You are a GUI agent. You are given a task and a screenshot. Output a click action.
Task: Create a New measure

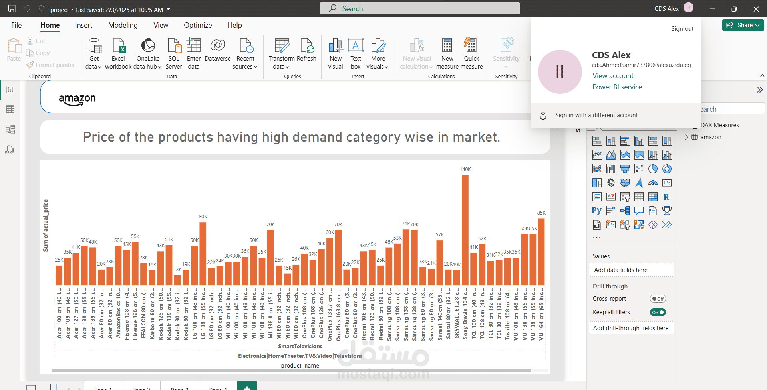tap(447, 53)
